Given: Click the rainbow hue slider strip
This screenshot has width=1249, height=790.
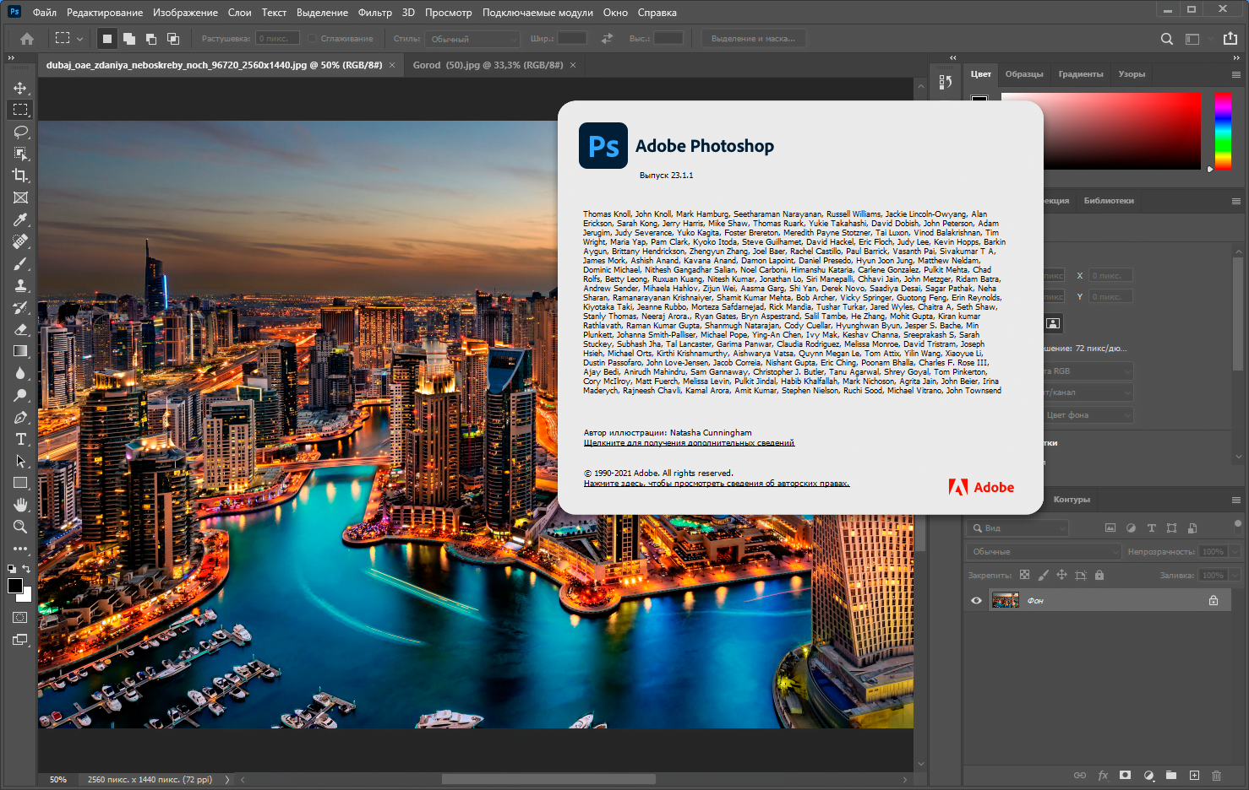Looking at the screenshot, I should point(1223,131).
